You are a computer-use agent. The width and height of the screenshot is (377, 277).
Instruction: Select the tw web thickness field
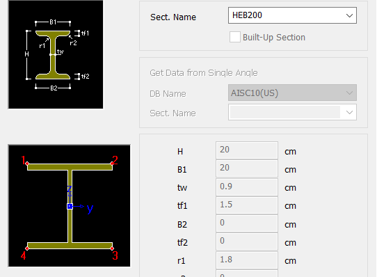[x=247, y=187]
